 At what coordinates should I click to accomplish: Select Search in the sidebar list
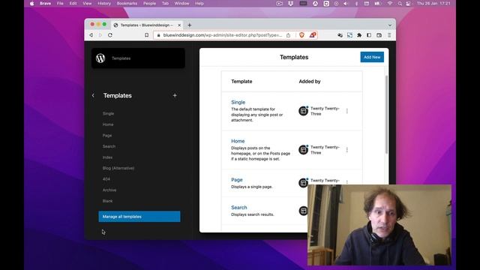coord(109,146)
